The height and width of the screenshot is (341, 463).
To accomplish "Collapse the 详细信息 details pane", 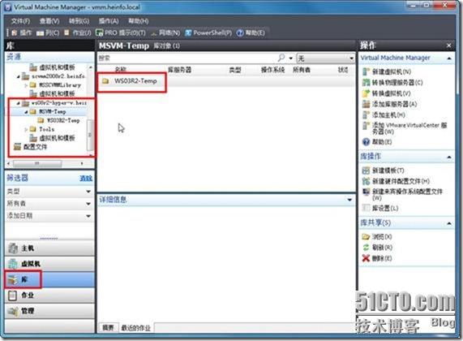I will pyautogui.click(x=349, y=200).
